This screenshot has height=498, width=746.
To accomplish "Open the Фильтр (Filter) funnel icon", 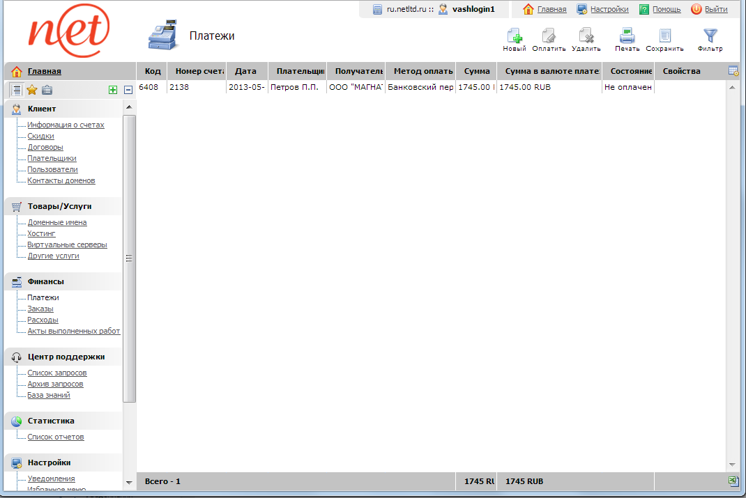I will click(x=710, y=36).
